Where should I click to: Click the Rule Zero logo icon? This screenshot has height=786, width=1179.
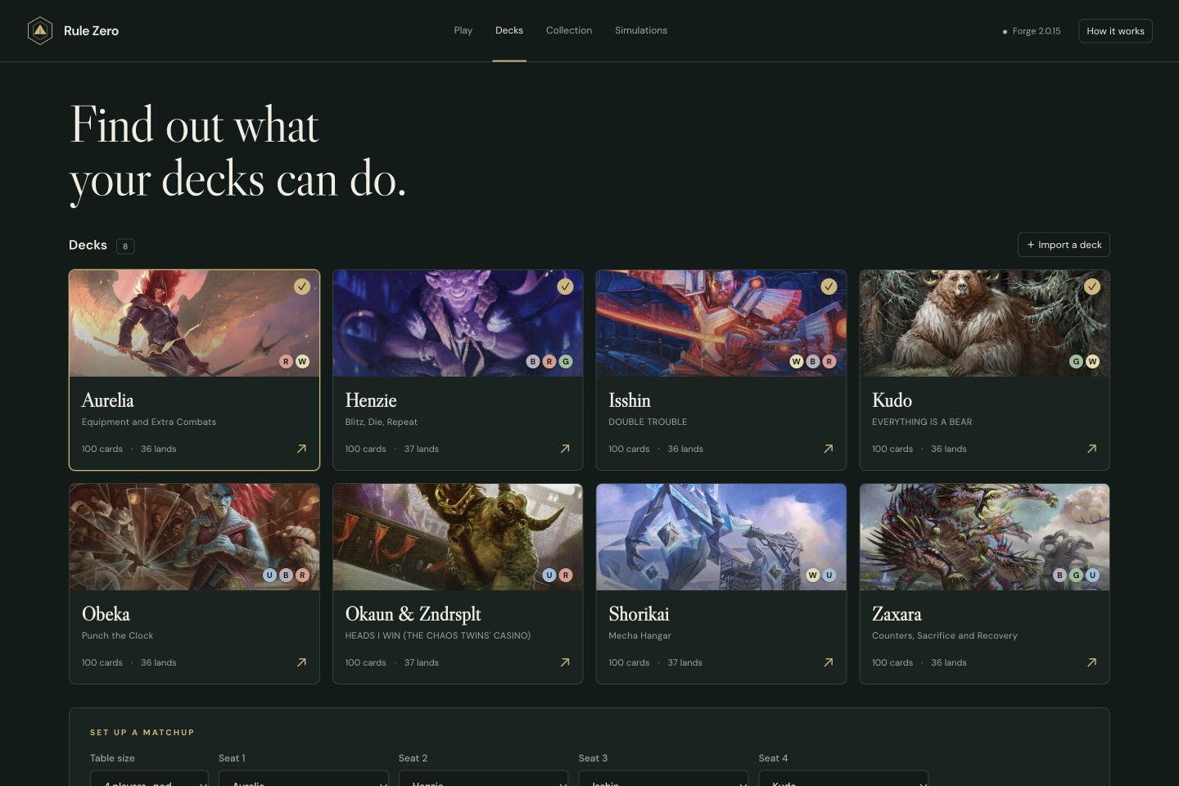coord(39,31)
